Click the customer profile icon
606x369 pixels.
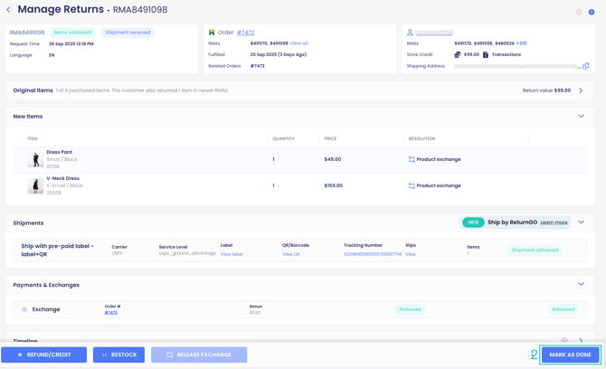coord(410,33)
